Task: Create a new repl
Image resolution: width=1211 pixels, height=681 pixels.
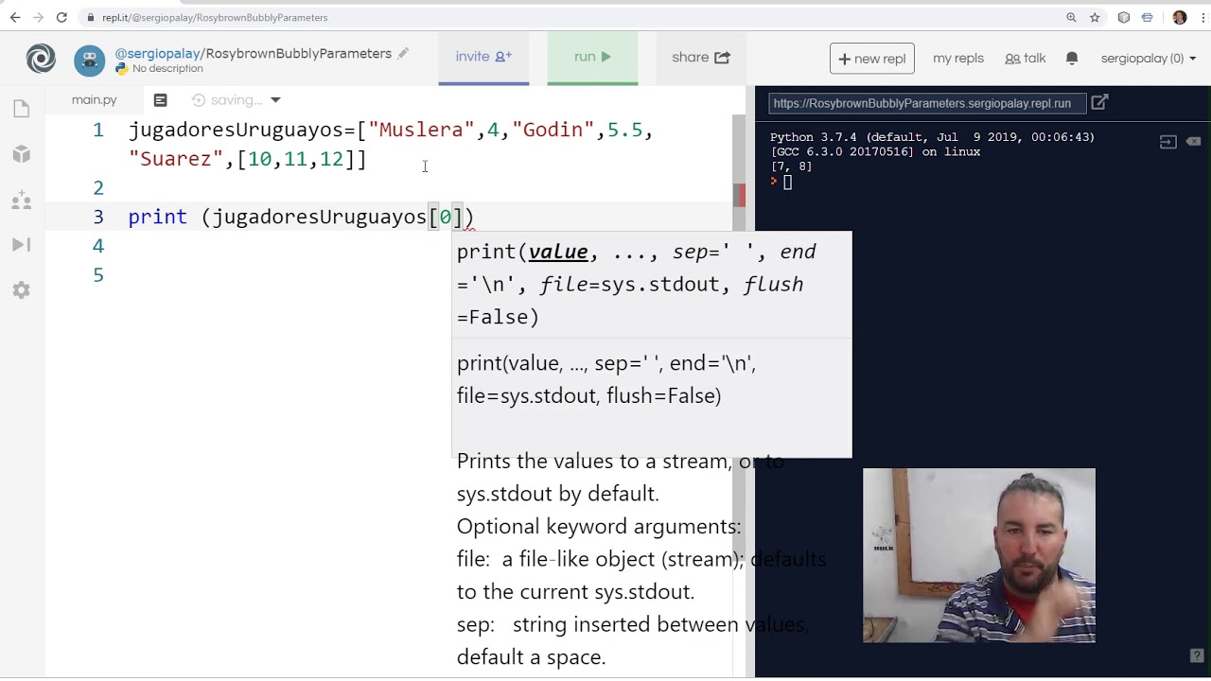Action: click(x=872, y=59)
